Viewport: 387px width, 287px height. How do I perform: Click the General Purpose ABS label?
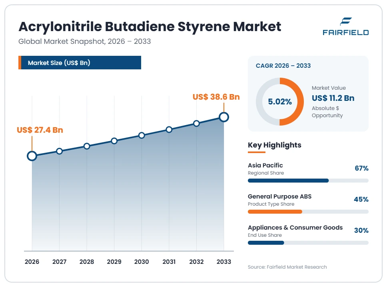[x=279, y=196]
